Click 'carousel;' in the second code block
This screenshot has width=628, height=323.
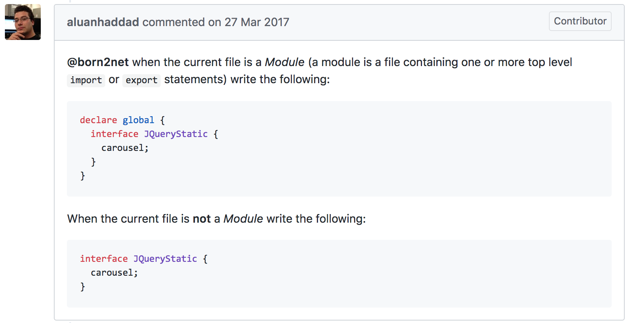(x=115, y=272)
